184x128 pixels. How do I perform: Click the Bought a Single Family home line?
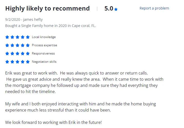point(50,26)
